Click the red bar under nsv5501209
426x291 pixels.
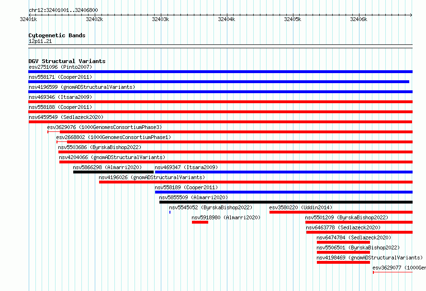pos(359,222)
